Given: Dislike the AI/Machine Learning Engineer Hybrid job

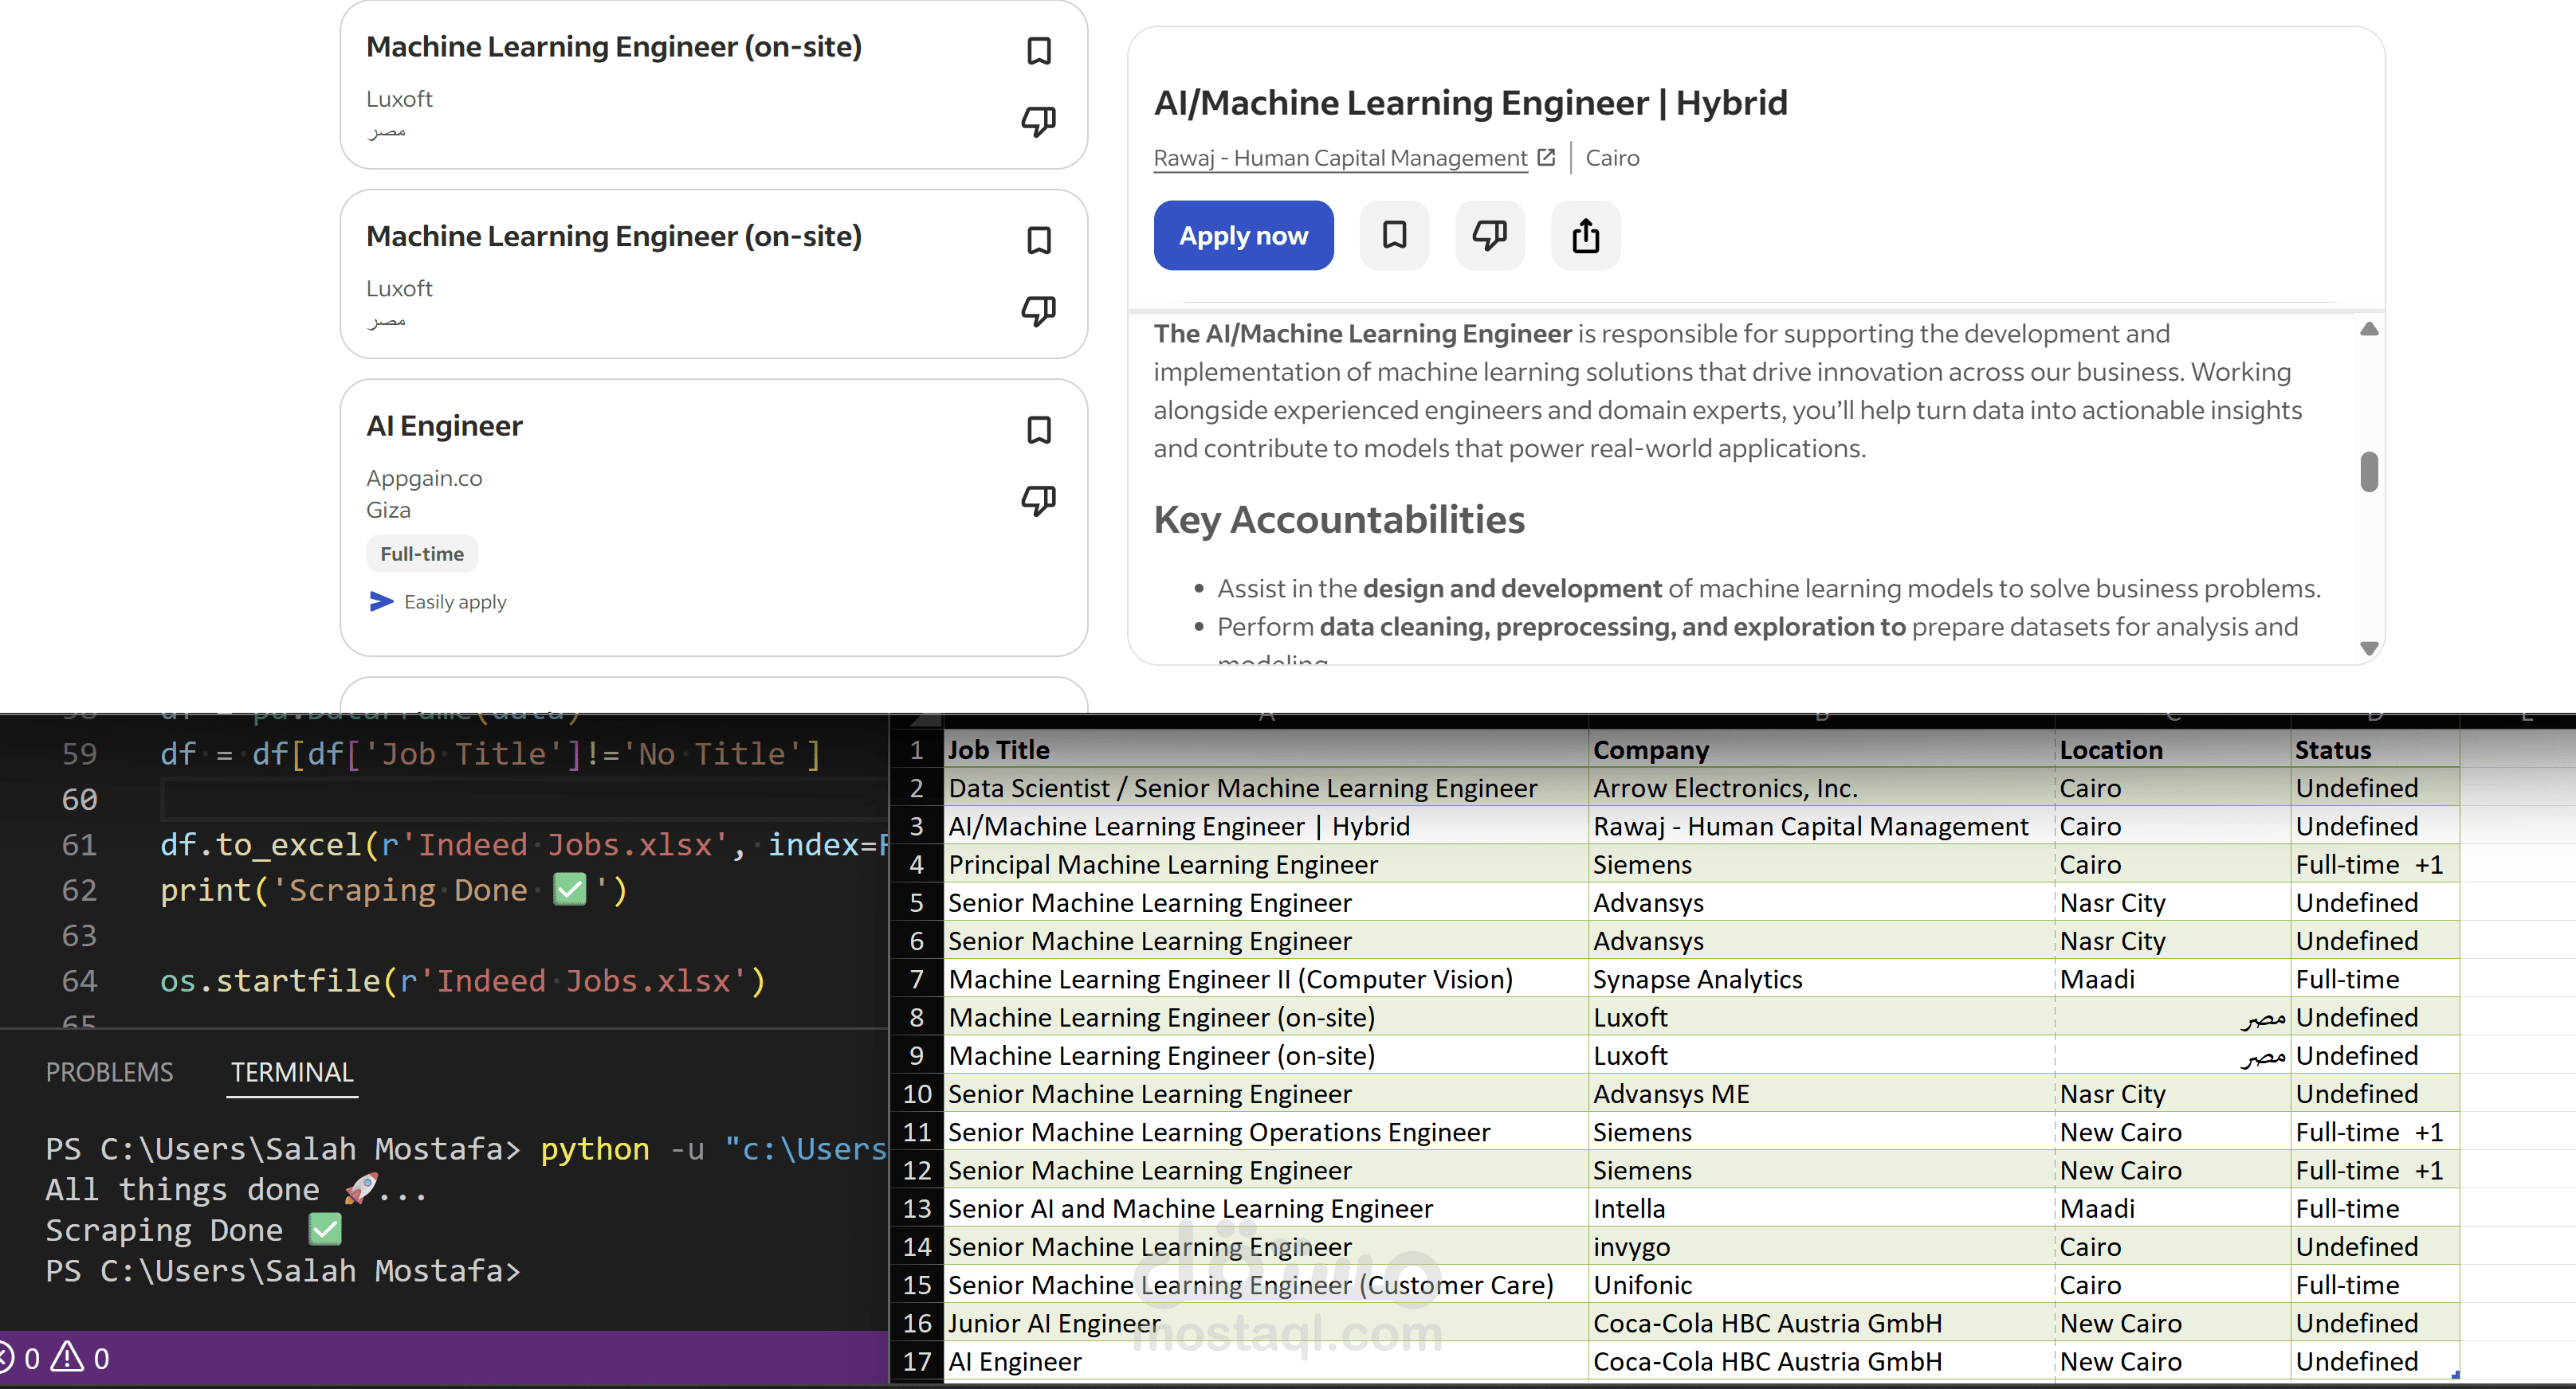Looking at the screenshot, I should (1489, 235).
